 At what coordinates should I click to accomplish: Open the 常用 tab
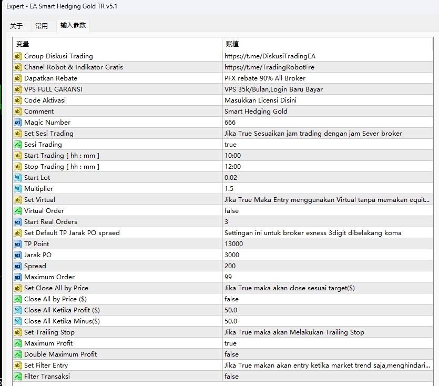pos(42,26)
